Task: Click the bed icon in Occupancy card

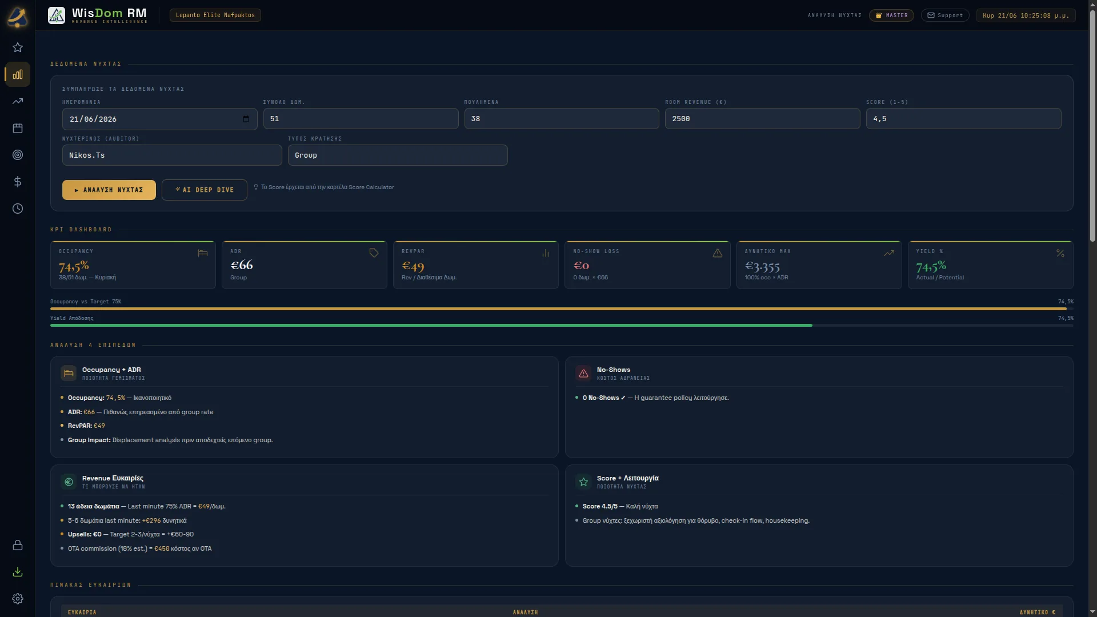Action: point(203,253)
